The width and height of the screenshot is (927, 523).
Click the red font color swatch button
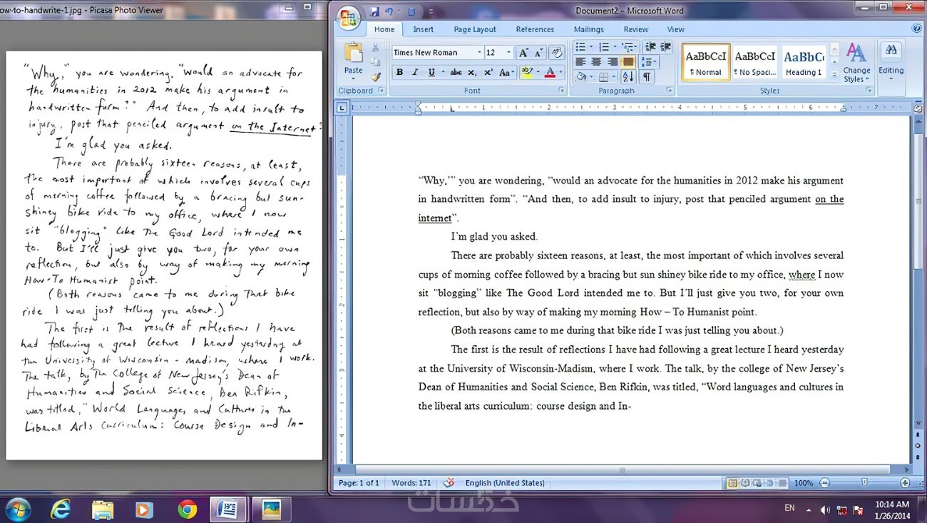(x=550, y=72)
